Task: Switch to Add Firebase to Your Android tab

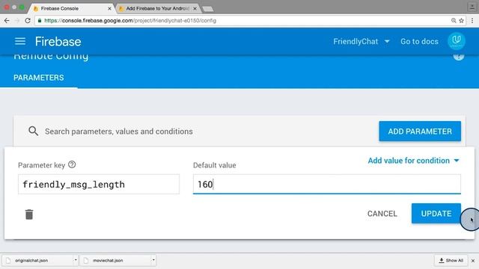Action: point(158,8)
